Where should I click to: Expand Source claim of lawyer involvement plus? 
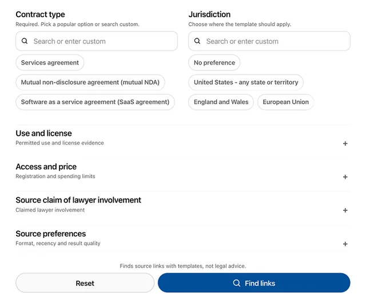tap(345, 210)
